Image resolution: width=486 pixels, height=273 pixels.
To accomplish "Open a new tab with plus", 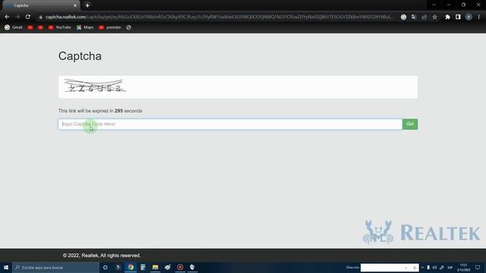I will click(87, 5).
